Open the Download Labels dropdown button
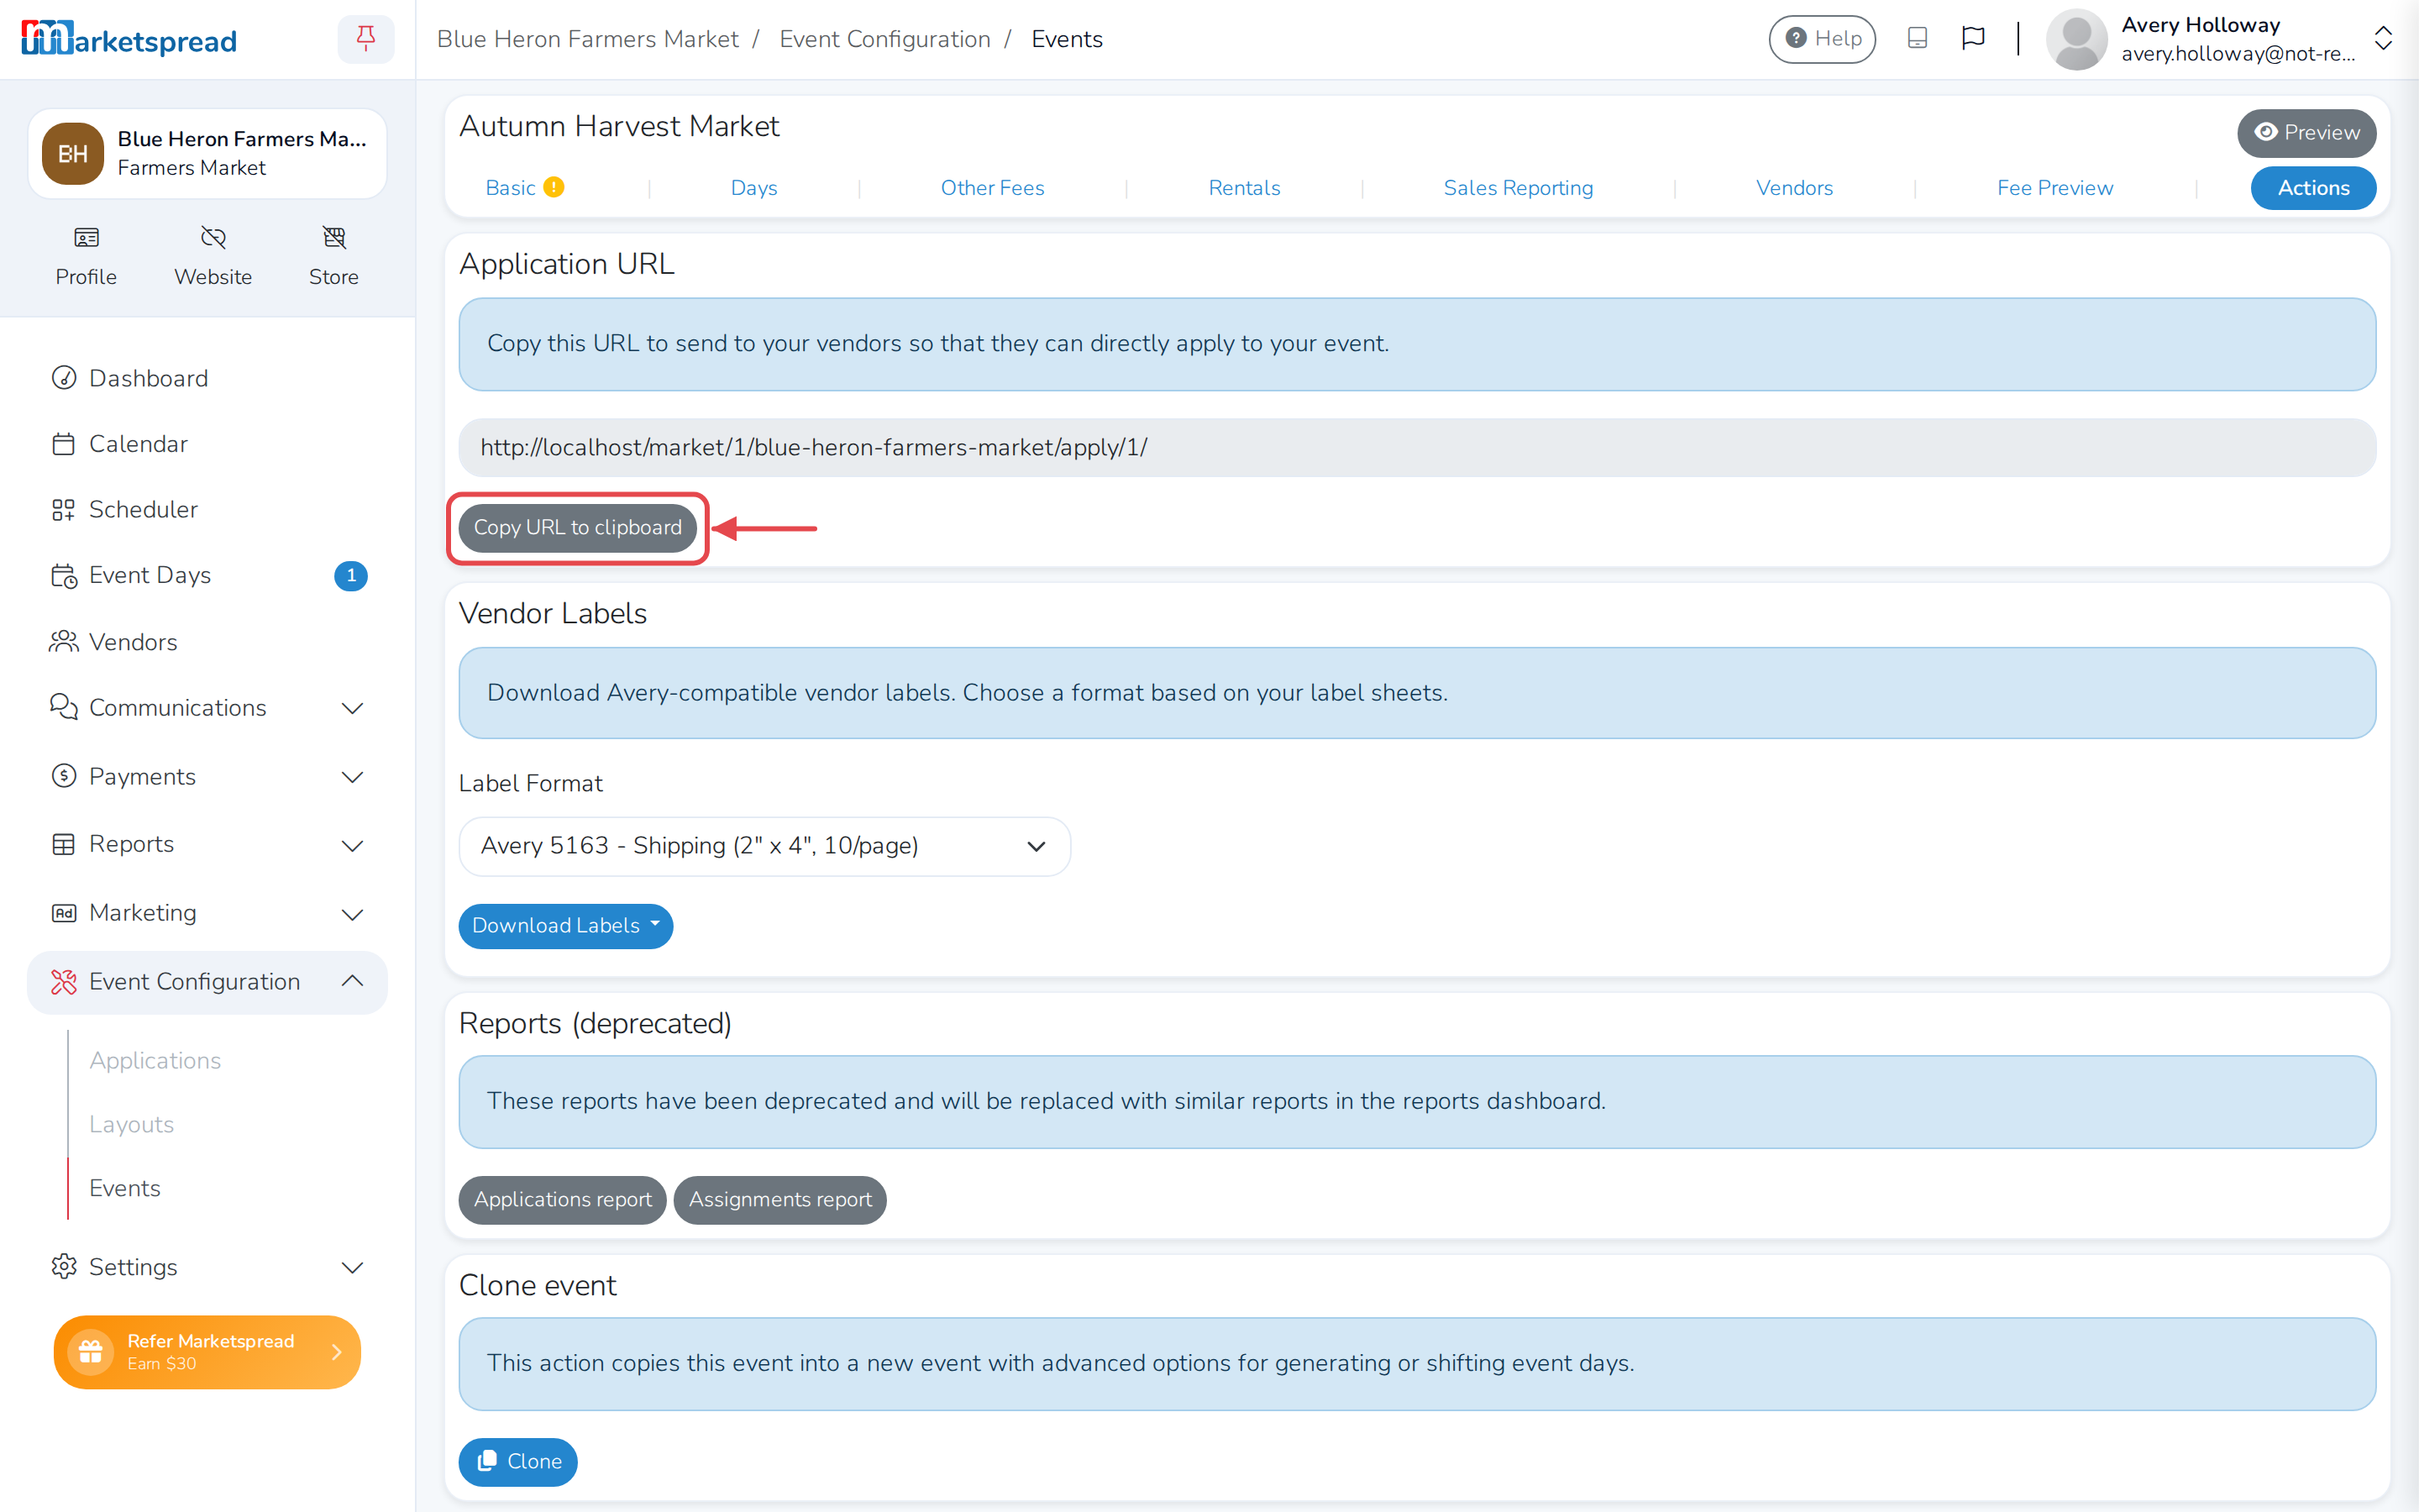Screen dimensions: 2419x1512 (566, 926)
